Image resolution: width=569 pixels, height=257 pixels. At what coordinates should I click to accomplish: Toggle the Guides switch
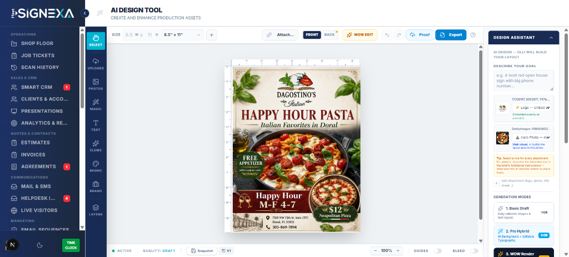438,251
